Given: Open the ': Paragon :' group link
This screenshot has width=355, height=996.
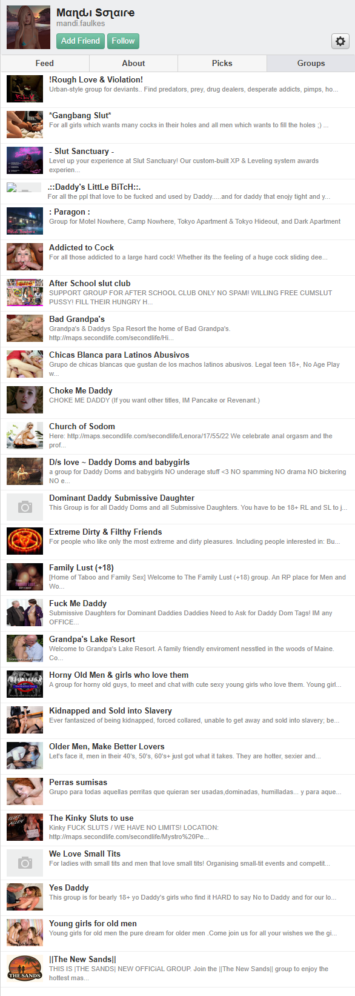Looking at the screenshot, I should click(70, 212).
